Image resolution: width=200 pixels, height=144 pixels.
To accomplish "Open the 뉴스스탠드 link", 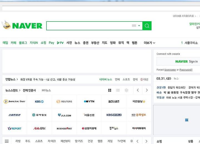I will 13,90.
